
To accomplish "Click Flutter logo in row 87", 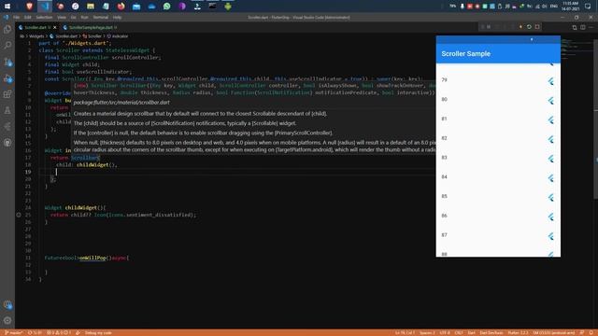I will (550, 236).
